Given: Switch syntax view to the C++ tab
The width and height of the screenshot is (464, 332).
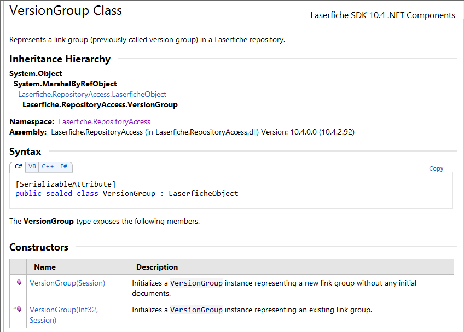Looking at the screenshot, I should [x=48, y=167].
